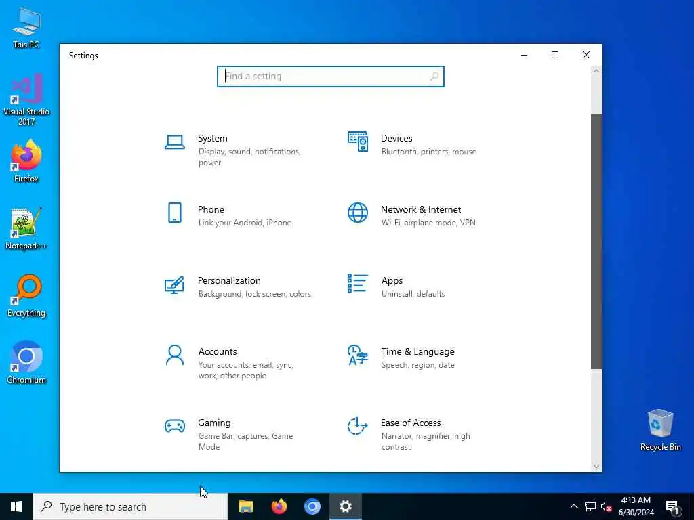Open the network status tray icon

pyautogui.click(x=590, y=506)
